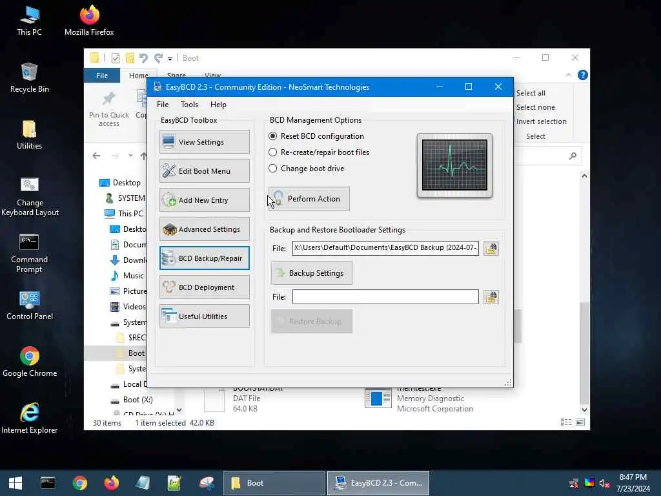661x496 pixels.
Task: Click Undo icon in Explorer quick toolbar
Action: [143, 57]
